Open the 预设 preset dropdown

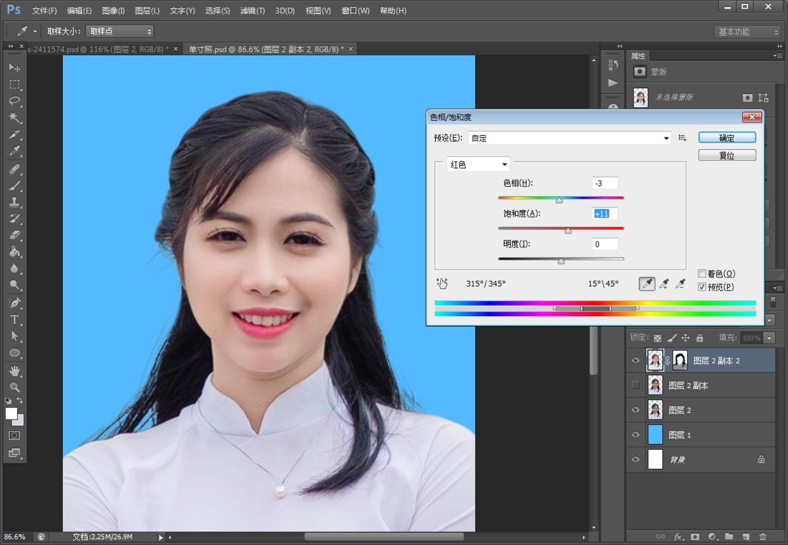[x=569, y=138]
